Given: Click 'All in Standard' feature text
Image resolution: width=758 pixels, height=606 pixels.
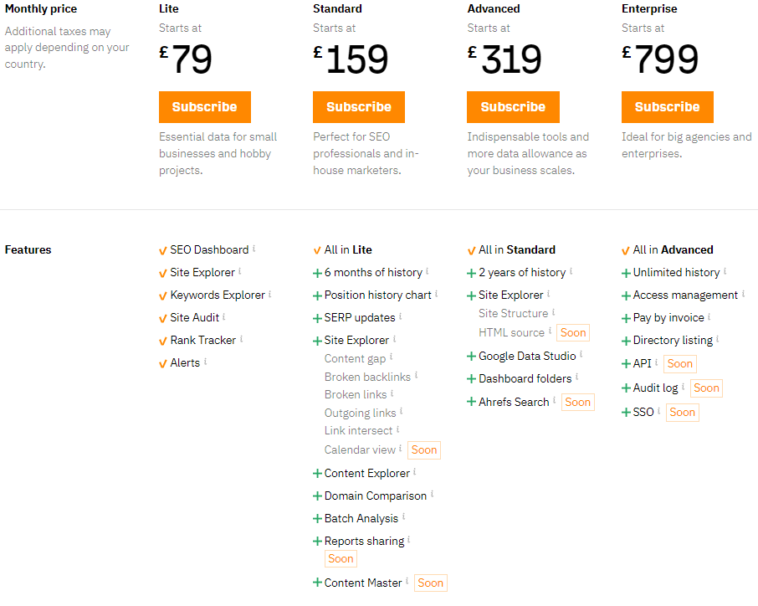Looking at the screenshot, I should click(517, 249).
